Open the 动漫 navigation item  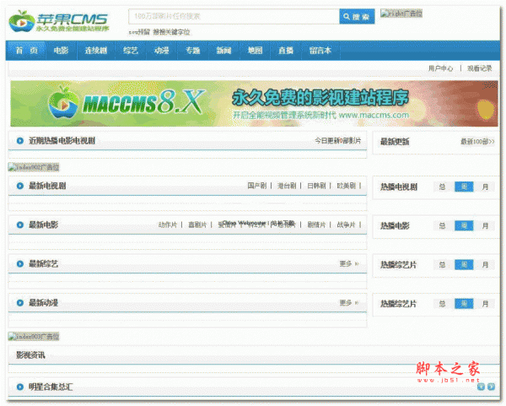pyautogui.click(x=161, y=51)
